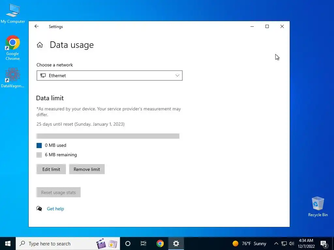This screenshot has height=250, width=334.
Task: Open the notification center icon
Action: click(324, 243)
